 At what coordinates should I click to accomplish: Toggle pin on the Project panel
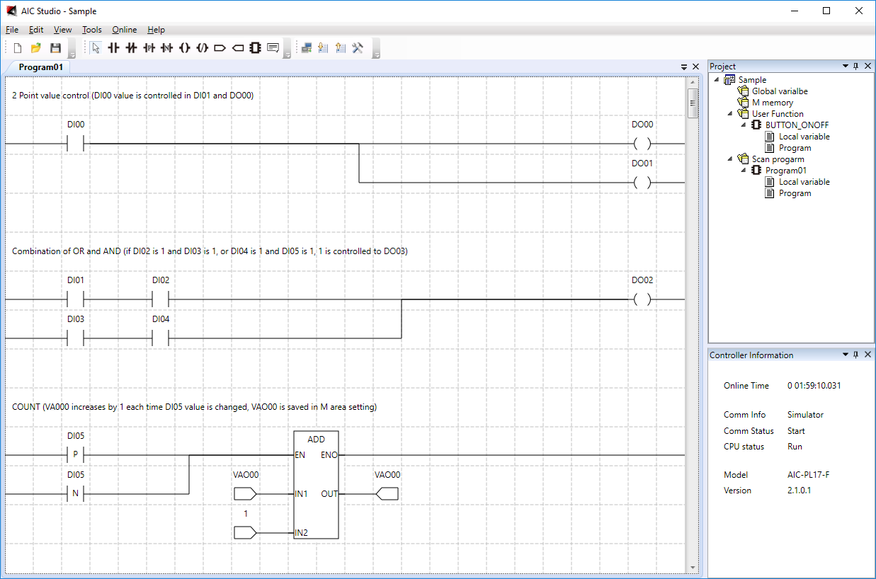tap(855, 67)
